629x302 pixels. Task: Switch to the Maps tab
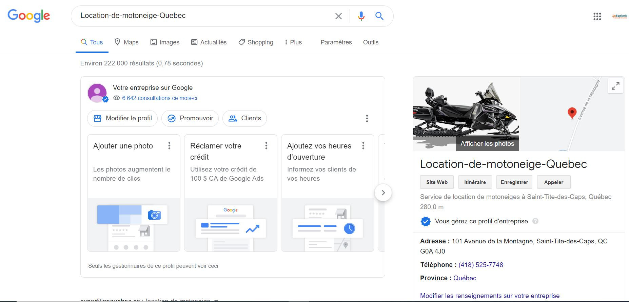coord(126,42)
